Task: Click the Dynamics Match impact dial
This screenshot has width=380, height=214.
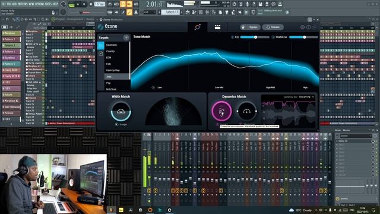Action: (x=221, y=111)
